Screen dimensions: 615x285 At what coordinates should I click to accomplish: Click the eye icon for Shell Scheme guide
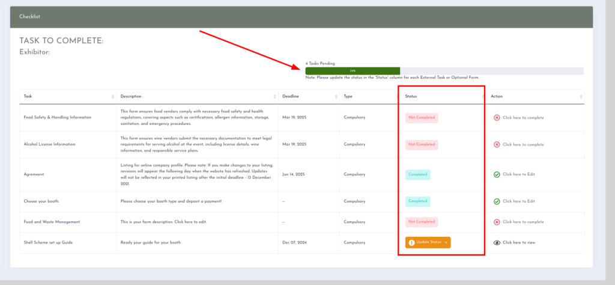(497, 242)
